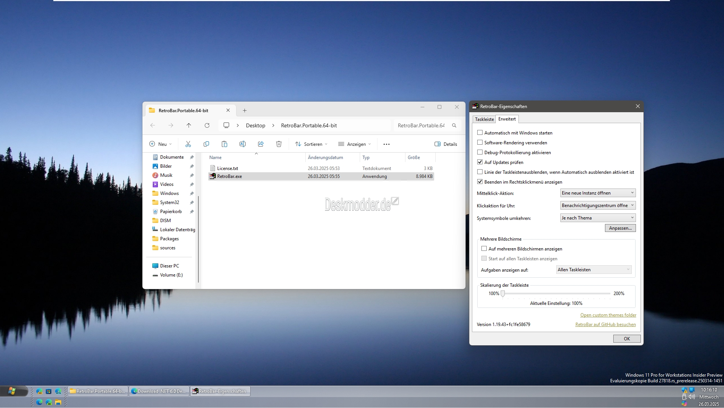The image size is (724, 408).
Task: Launch Edge Beta from quick launch
Action: [58, 391]
